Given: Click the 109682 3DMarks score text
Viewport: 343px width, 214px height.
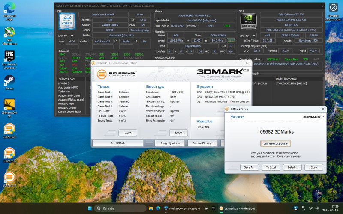Looking at the screenshot, I should click(x=275, y=132).
